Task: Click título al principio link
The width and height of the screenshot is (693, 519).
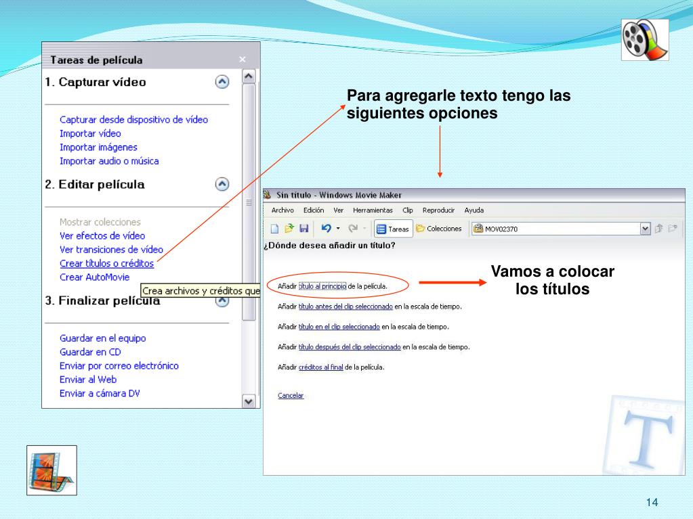Action: click(322, 286)
